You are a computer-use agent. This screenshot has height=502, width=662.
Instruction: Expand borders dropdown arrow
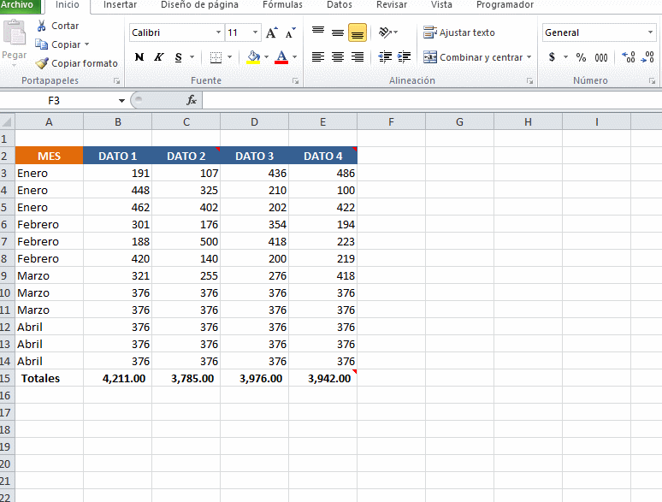pyautogui.click(x=230, y=57)
